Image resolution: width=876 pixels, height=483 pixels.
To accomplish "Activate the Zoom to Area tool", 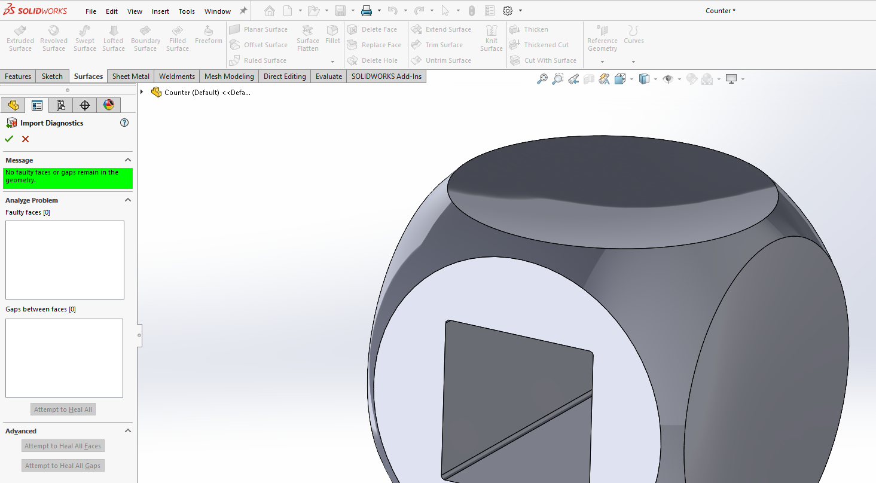I will click(557, 78).
